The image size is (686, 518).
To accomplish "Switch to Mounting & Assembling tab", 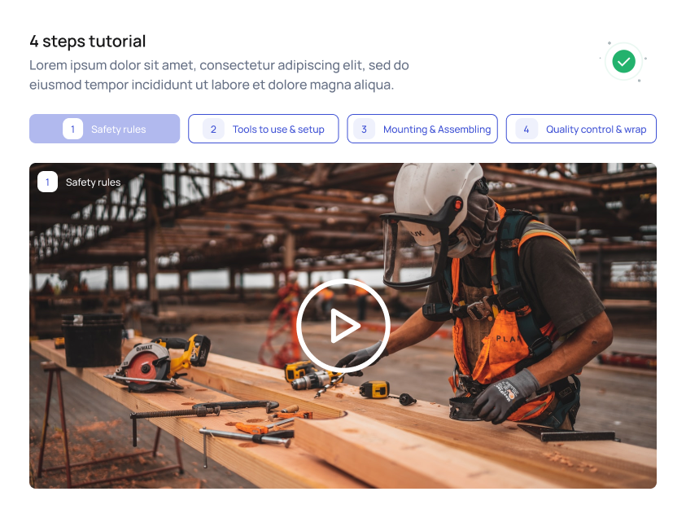I will [x=422, y=129].
